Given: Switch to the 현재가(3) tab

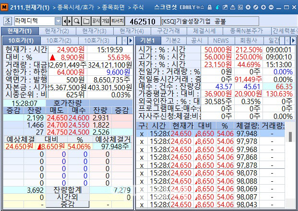Looking at the screenshot, I should 95,31.
